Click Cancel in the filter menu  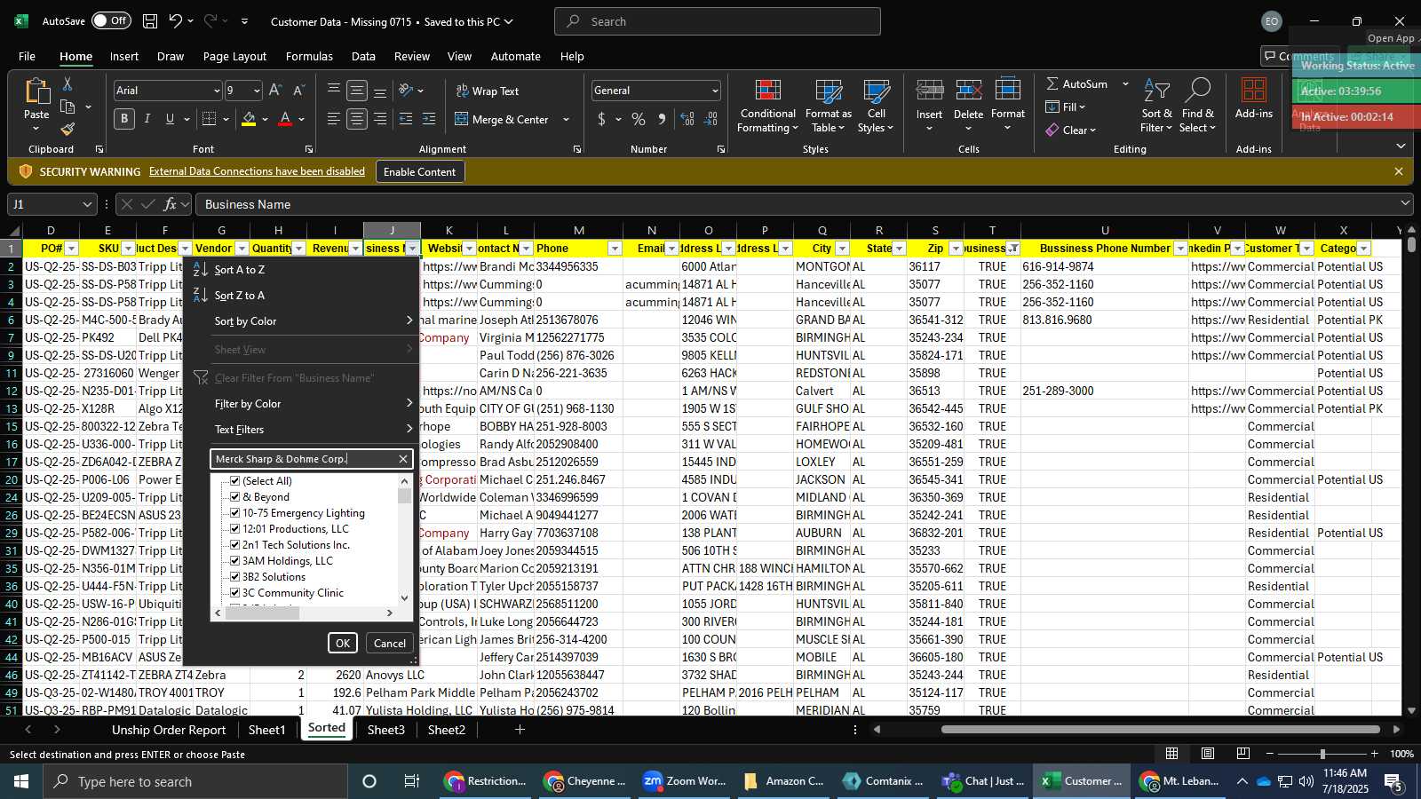(389, 644)
